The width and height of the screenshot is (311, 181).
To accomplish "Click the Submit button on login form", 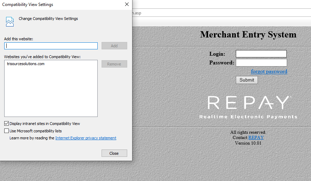I will 247,80.
